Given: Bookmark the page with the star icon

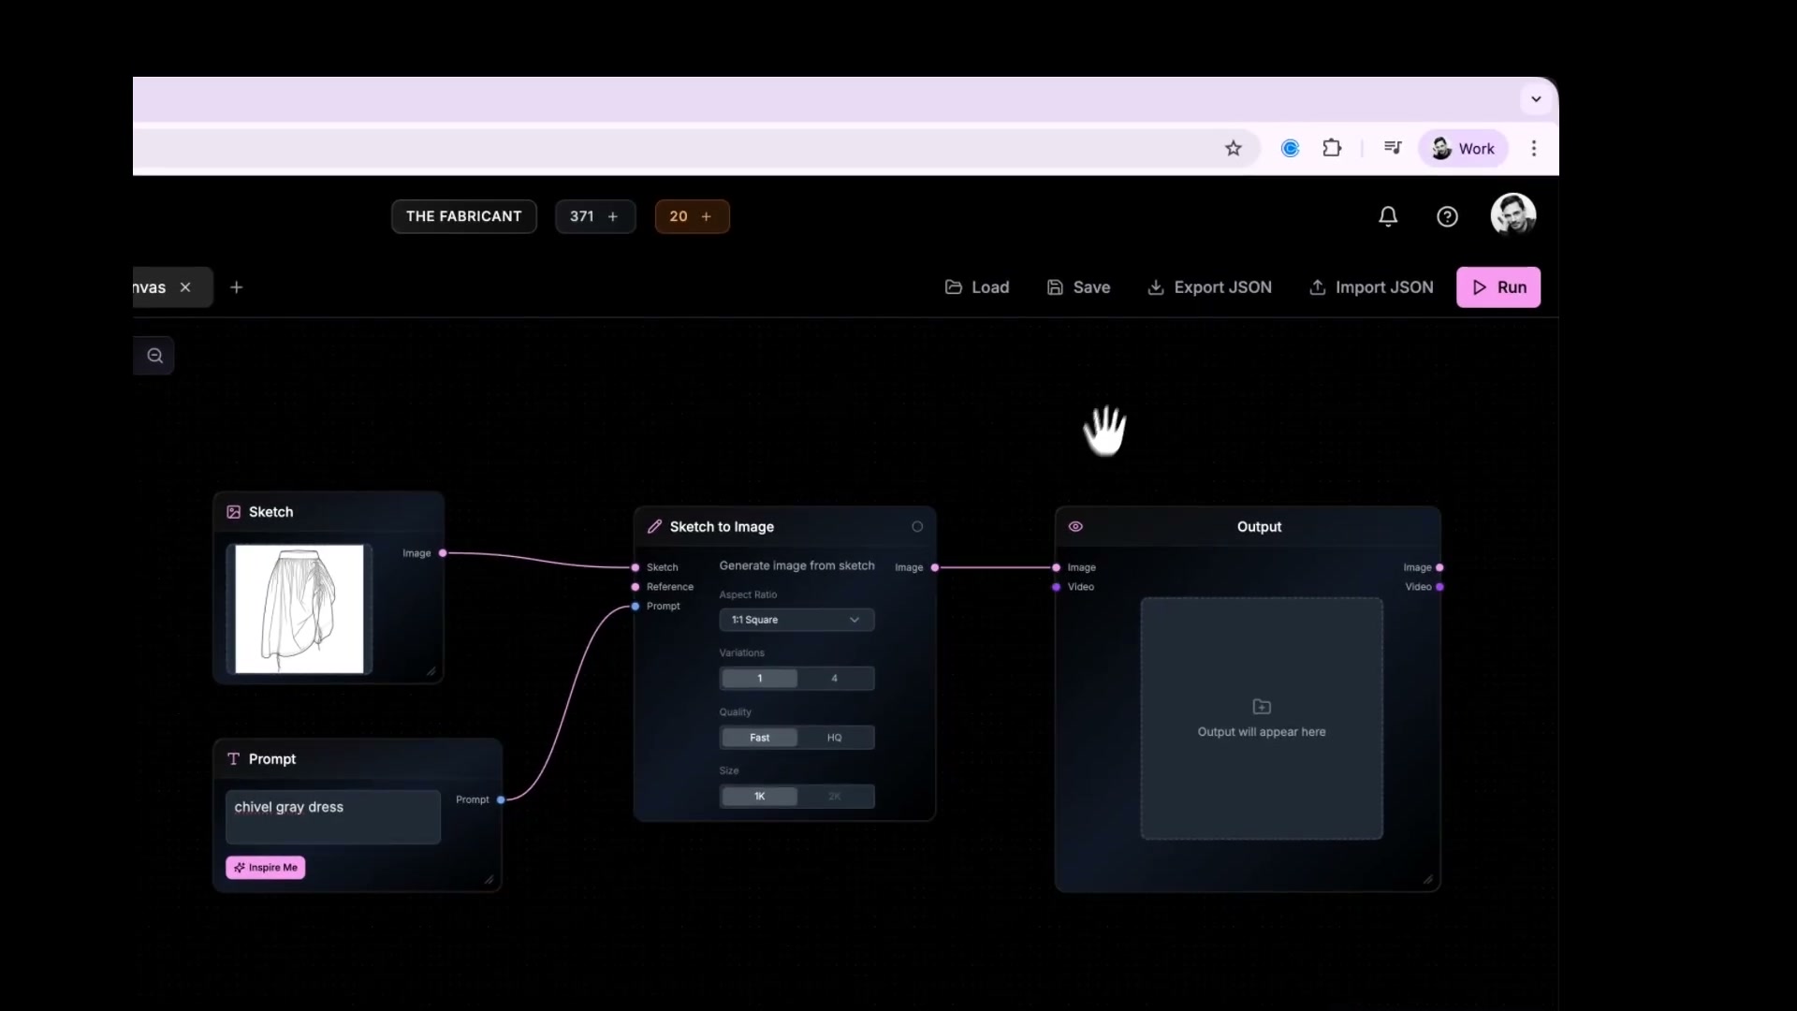Looking at the screenshot, I should pos(1234,148).
